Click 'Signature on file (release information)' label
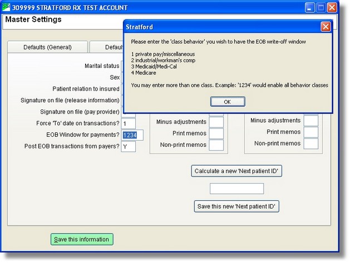Image resolution: width=350 pixels, height=263 pixels. click(x=70, y=101)
